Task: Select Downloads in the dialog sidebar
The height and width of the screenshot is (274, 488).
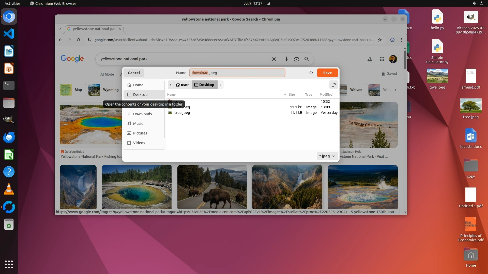Action: tap(142, 114)
